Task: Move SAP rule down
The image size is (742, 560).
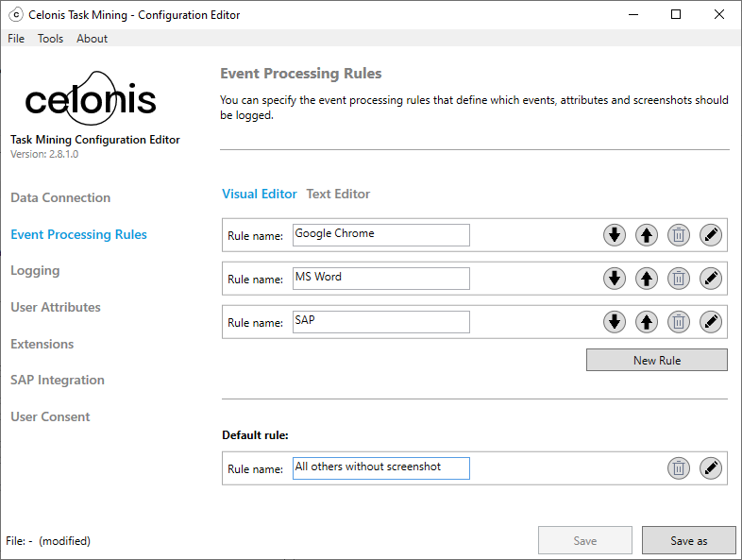Action: point(615,322)
